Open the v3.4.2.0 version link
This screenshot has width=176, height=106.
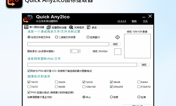tap(122, 21)
